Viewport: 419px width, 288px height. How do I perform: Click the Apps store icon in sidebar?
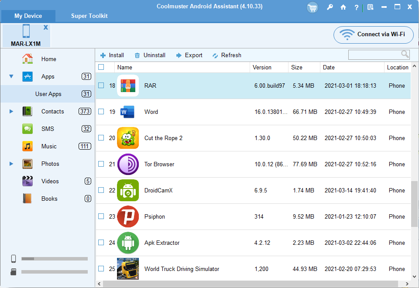click(x=27, y=76)
